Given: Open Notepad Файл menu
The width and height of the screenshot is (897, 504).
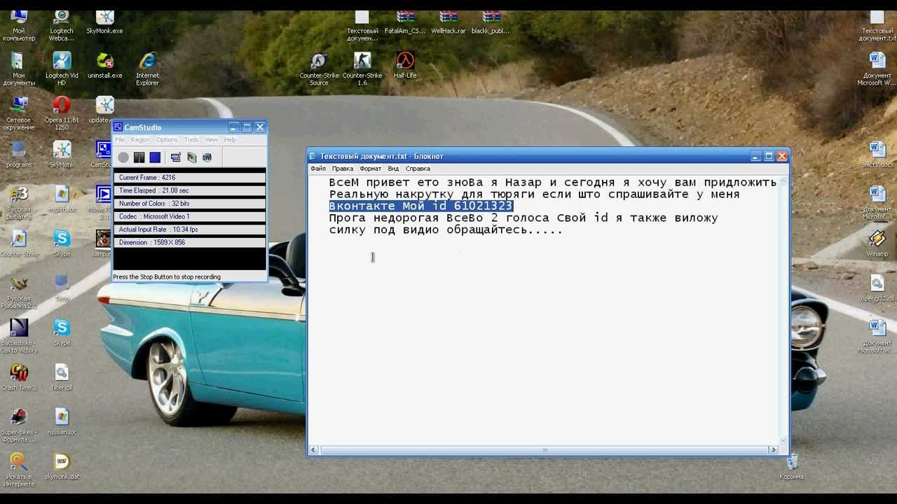Looking at the screenshot, I should coord(318,169).
